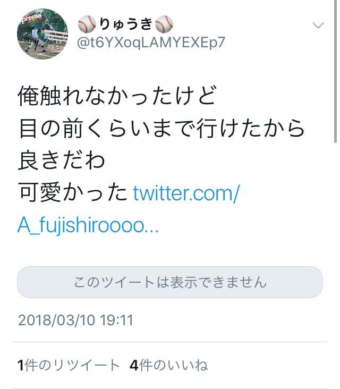The image size is (340, 389).
Task: Tap the このツイートは表示できません box
Action: pos(170,282)
